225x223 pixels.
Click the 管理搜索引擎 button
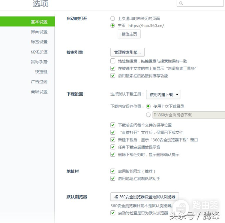(x=127, y=52)
